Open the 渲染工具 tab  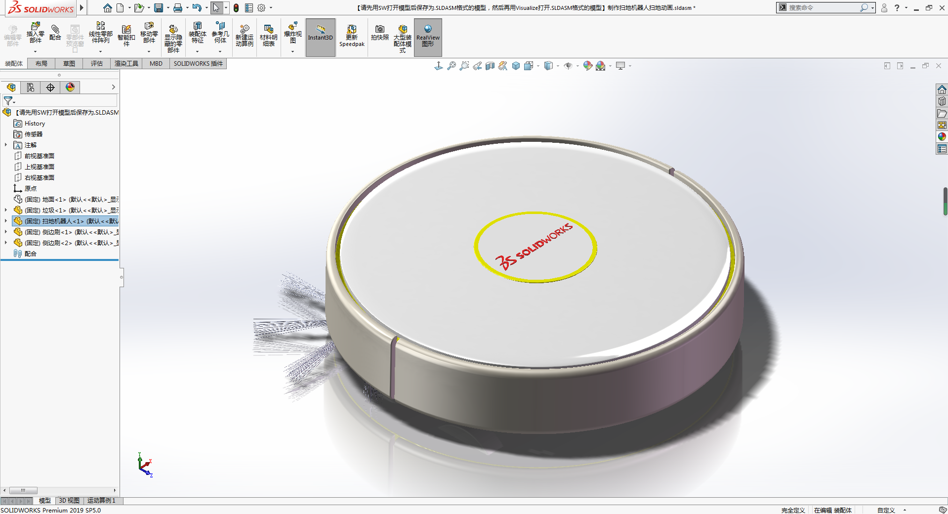126,63
